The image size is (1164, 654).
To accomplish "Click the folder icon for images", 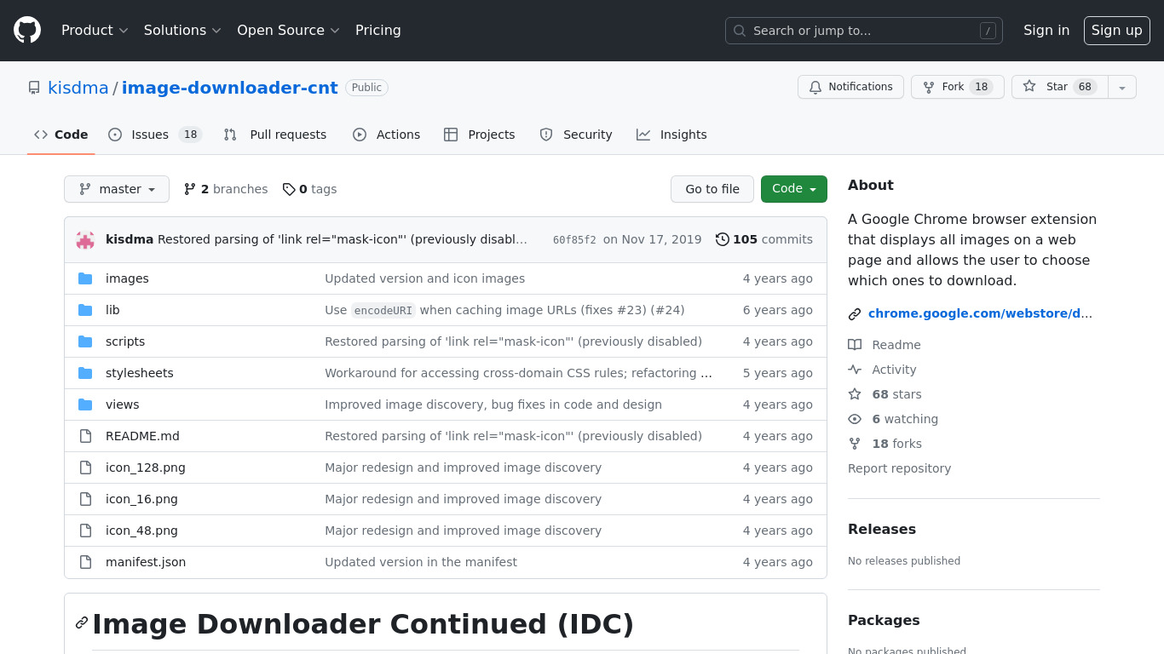I will (85, 278).
